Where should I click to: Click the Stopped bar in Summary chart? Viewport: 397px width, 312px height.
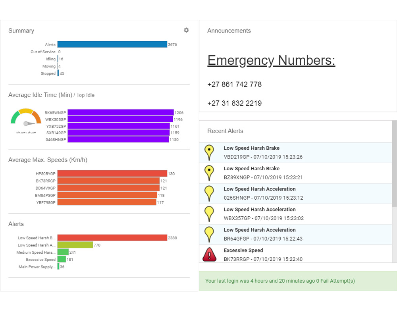point(58,73)
